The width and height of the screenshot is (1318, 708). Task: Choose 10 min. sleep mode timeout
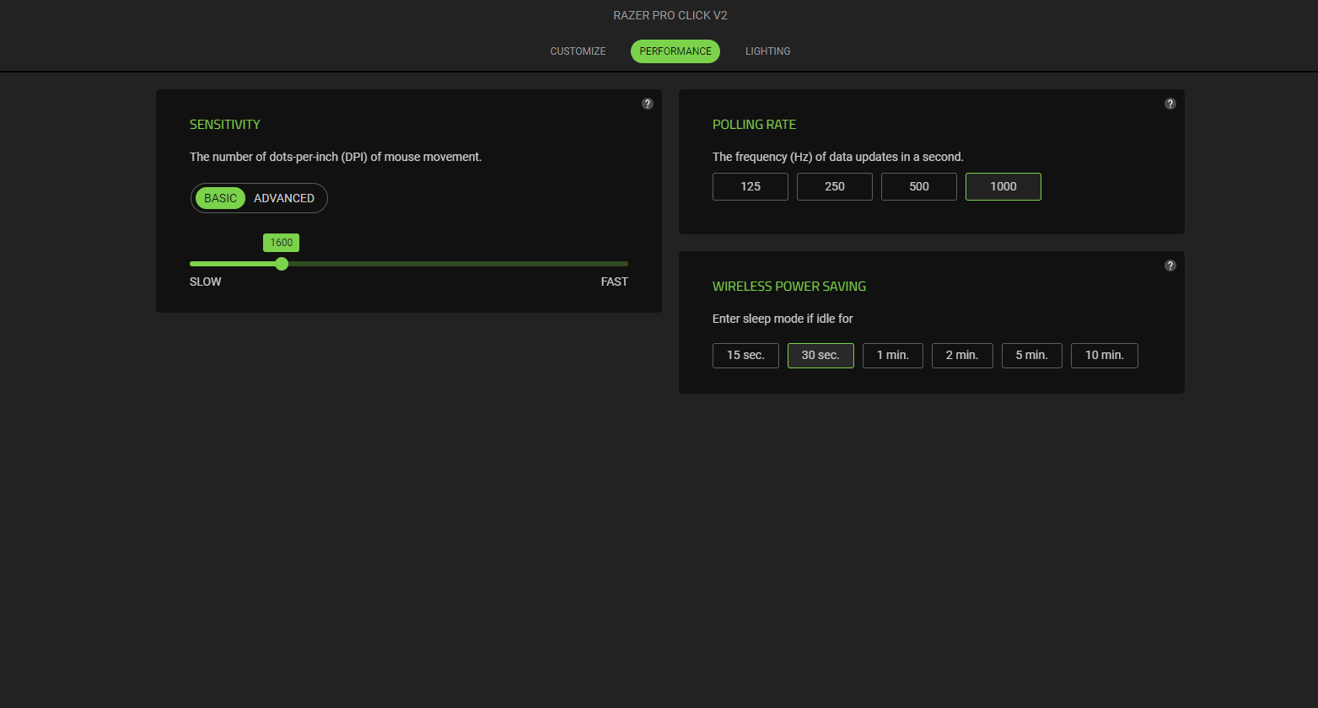coord(1105,356)
